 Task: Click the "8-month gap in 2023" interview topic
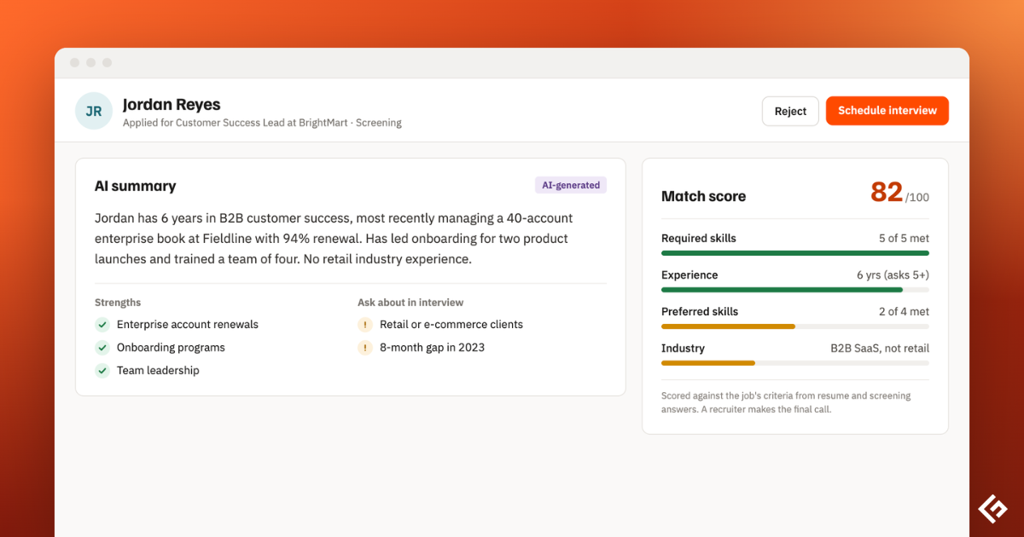click(x=432, y=348)
